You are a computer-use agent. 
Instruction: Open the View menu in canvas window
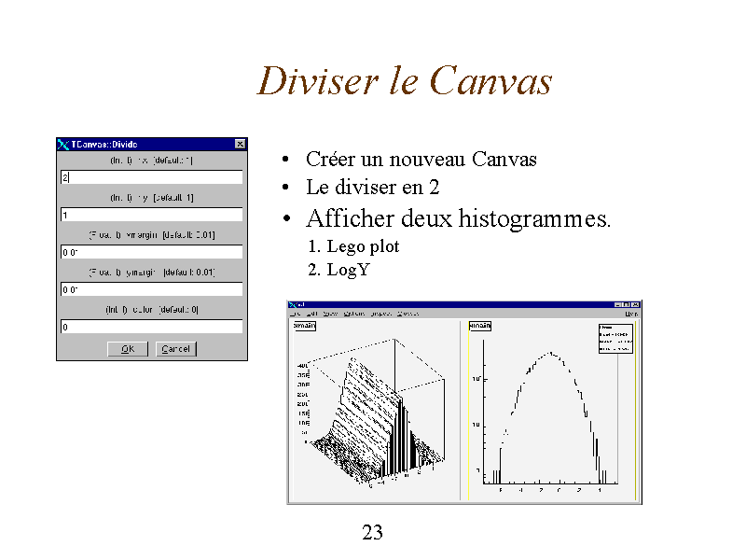coord(331,314)
